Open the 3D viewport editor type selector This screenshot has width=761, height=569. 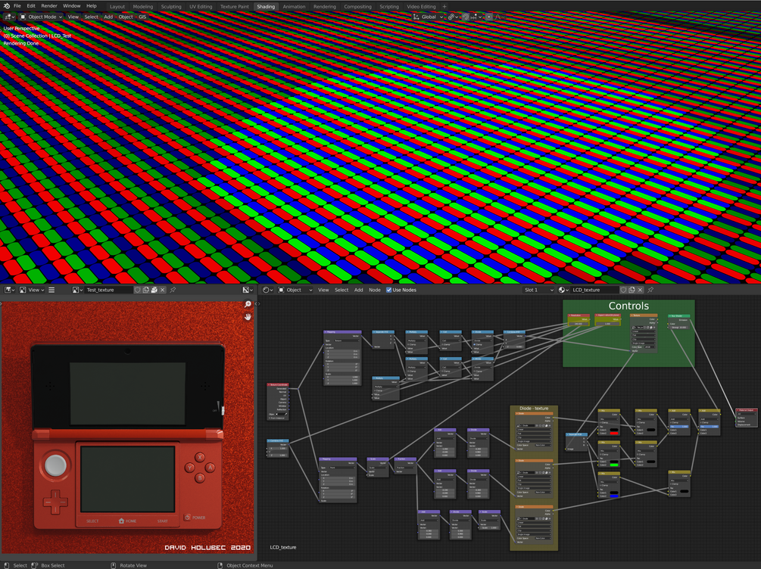click(10, 17)
